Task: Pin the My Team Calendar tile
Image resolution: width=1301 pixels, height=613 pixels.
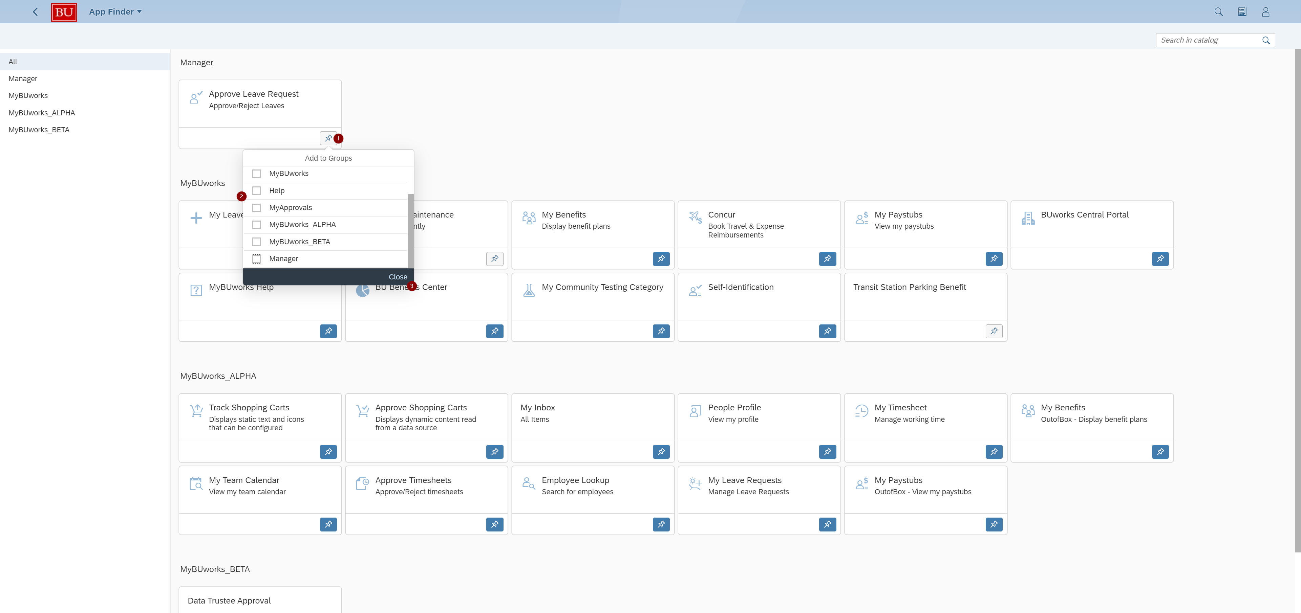Action: coord(328,525)
